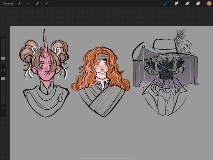213x160 pixels.
Task: Open the Layers panel
Action: click(x=198, y=3)
